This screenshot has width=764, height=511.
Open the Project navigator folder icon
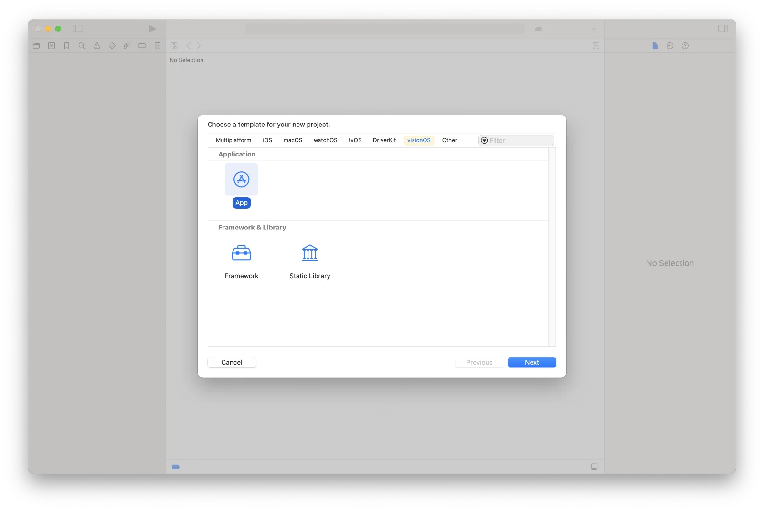(x=36, y=46)
